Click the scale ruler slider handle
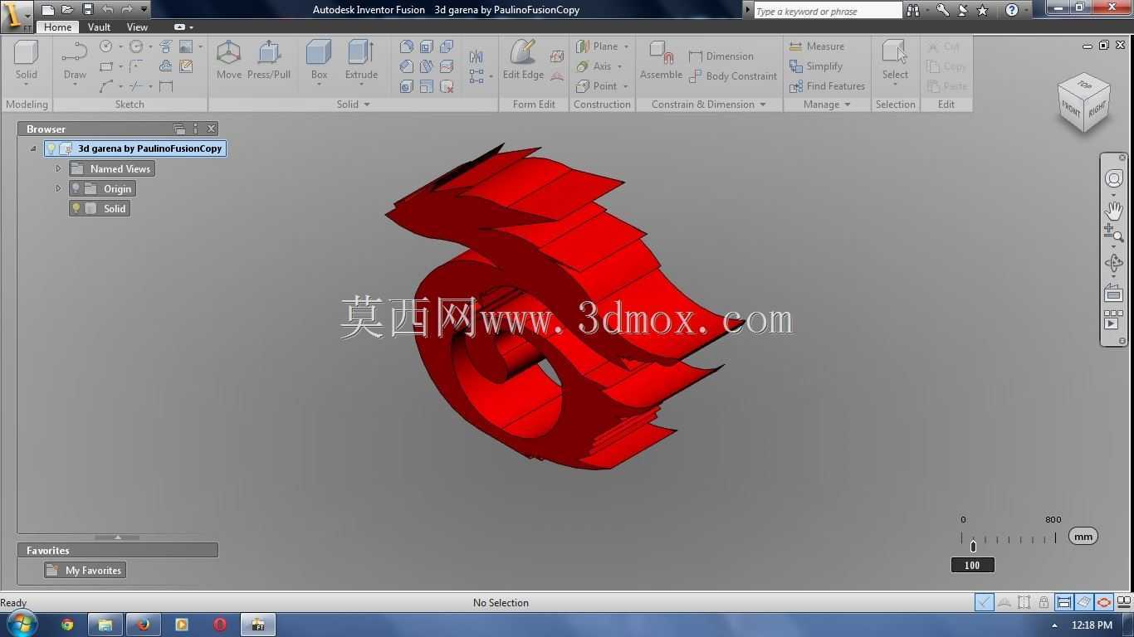The width and height of the screenshot is (1134, 637). coord(973,546)
